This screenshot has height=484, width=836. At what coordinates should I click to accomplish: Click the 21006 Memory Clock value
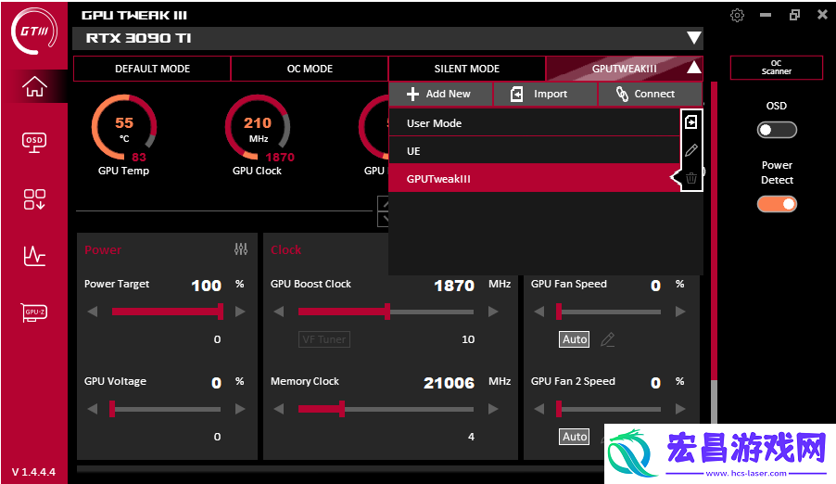(x=449, y=383)
